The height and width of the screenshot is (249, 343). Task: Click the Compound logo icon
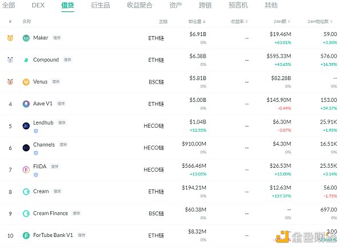click(26, 60)
